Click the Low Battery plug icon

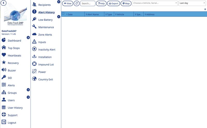click(34, 19)
